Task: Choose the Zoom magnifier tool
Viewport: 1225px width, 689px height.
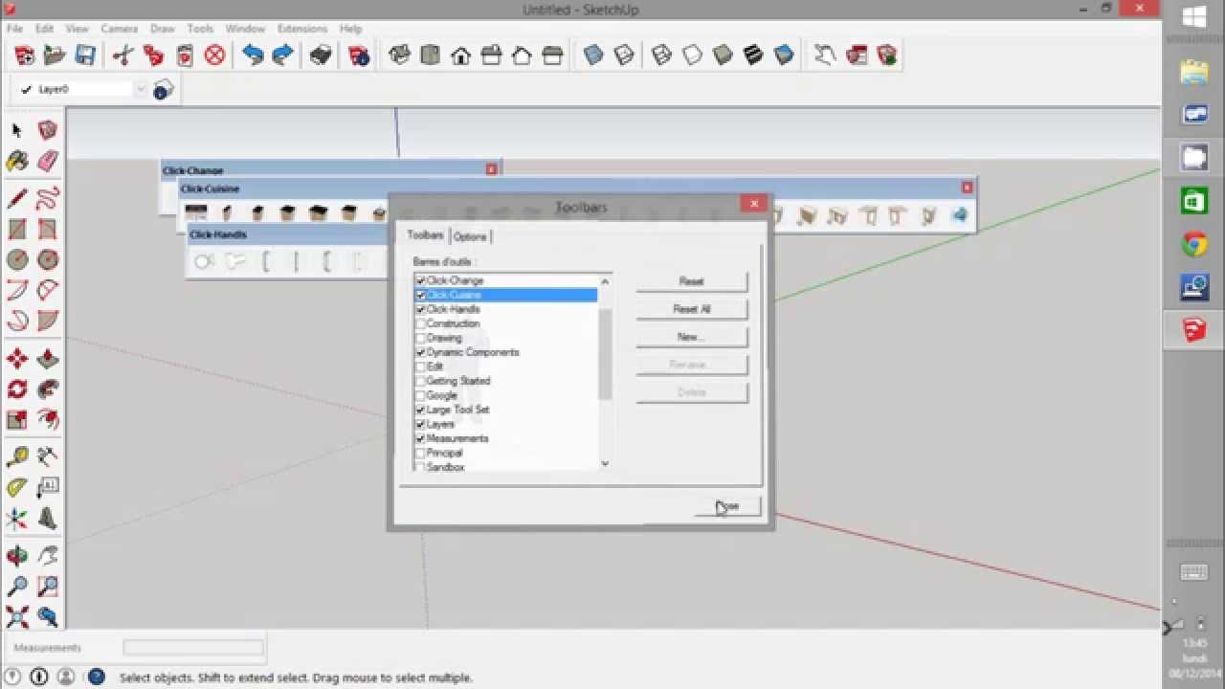Action: (x=17, y=587)
